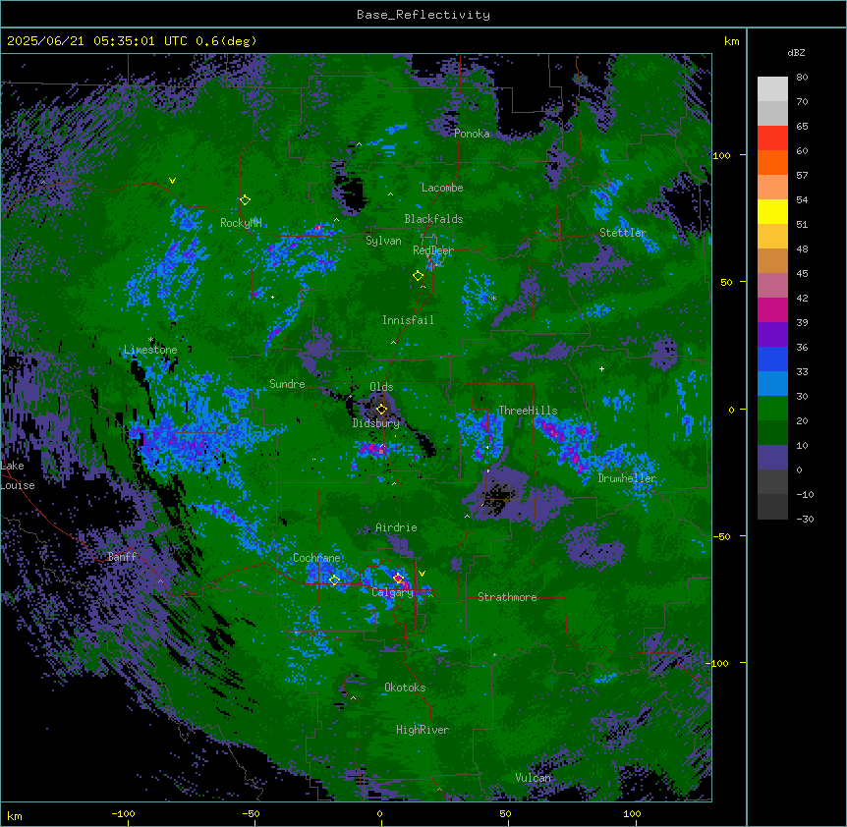847x827 pixels.
Task: Select the Limestone label
Action: pyautogui.click(x=150, y=350)
